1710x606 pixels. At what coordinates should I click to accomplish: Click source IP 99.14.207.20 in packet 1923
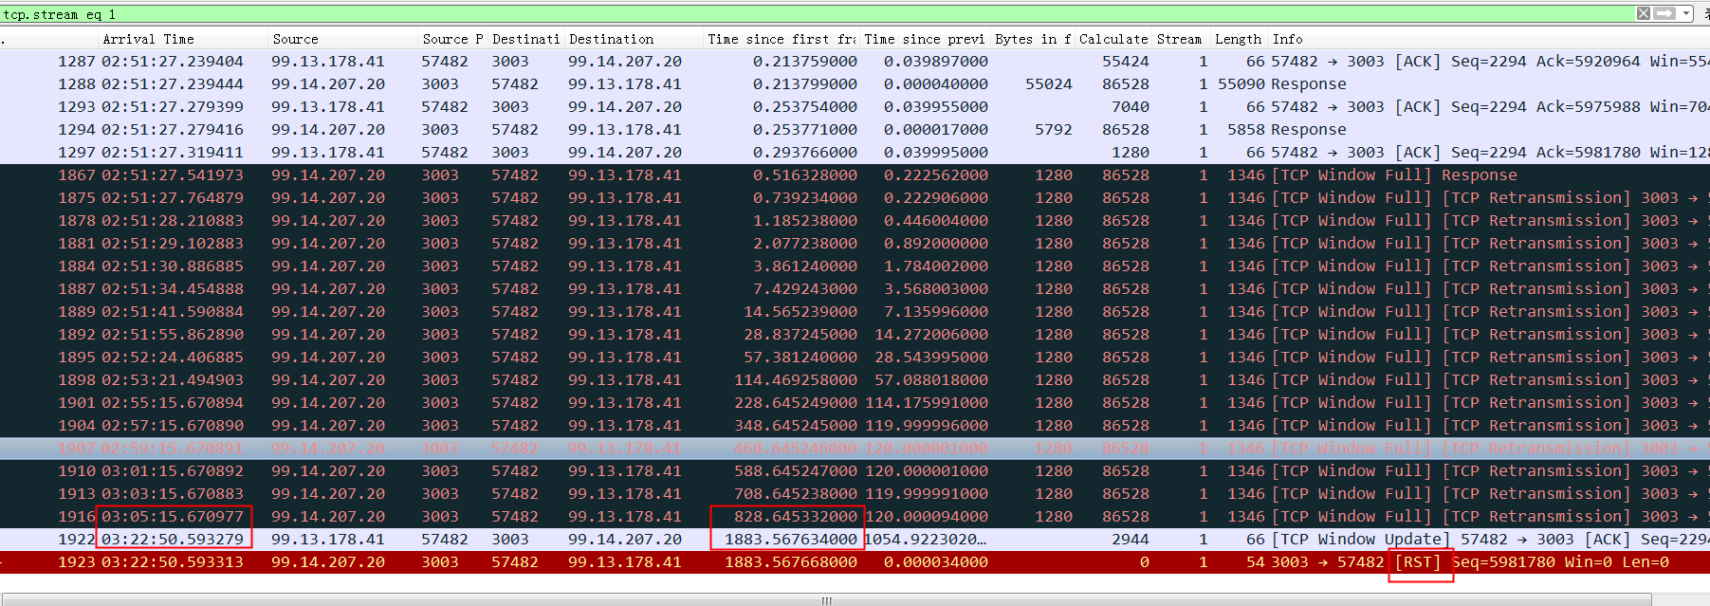click(x=328, y=562)
